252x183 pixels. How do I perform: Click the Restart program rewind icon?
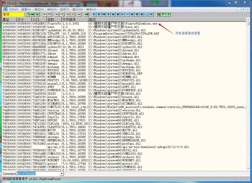coord(32,15)
